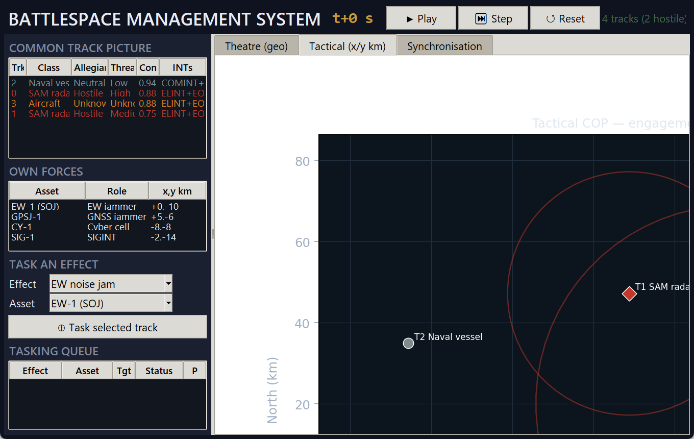Click the INTs column header

pyautogui.click(x=183, y=67)
